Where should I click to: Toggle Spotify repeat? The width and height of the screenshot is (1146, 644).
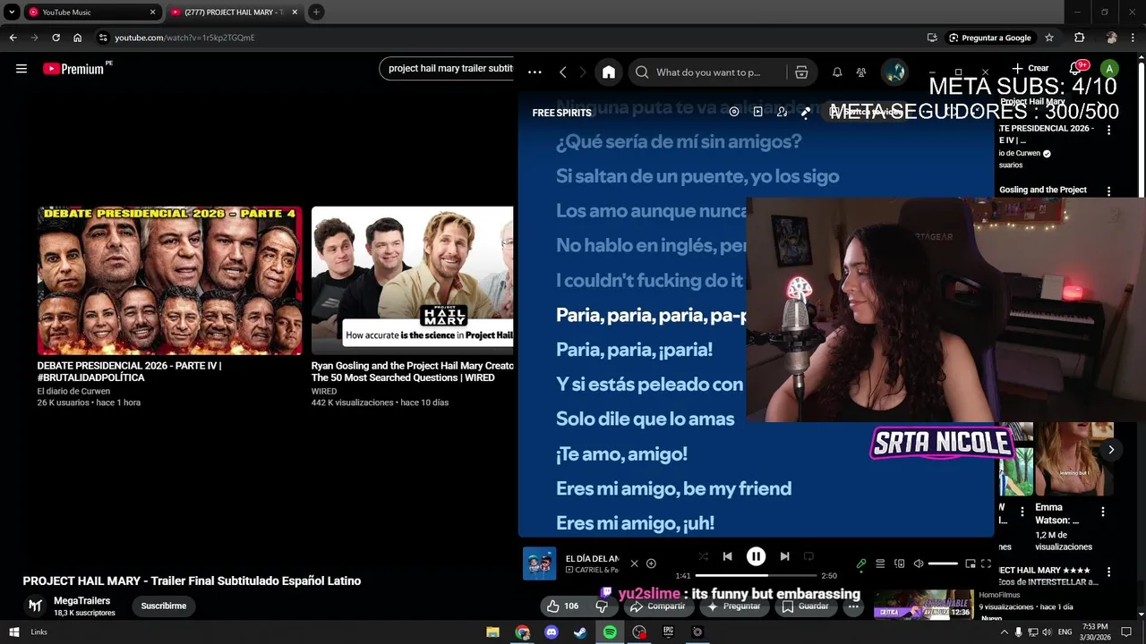pos(808,556)
